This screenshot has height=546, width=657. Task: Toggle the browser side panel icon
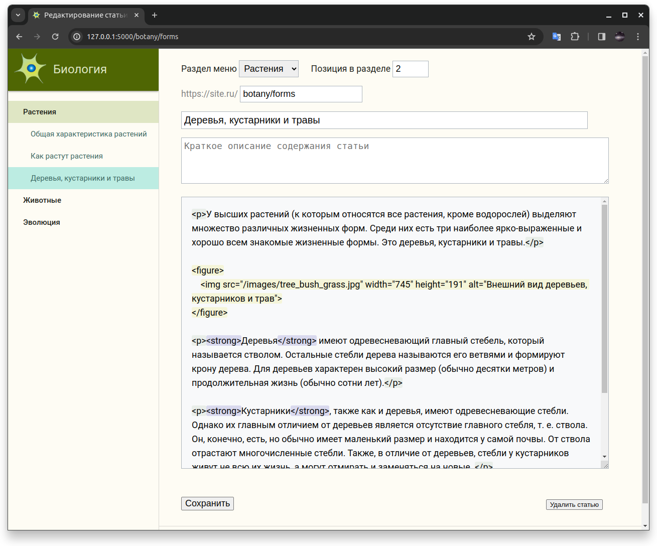coord(602,37)
